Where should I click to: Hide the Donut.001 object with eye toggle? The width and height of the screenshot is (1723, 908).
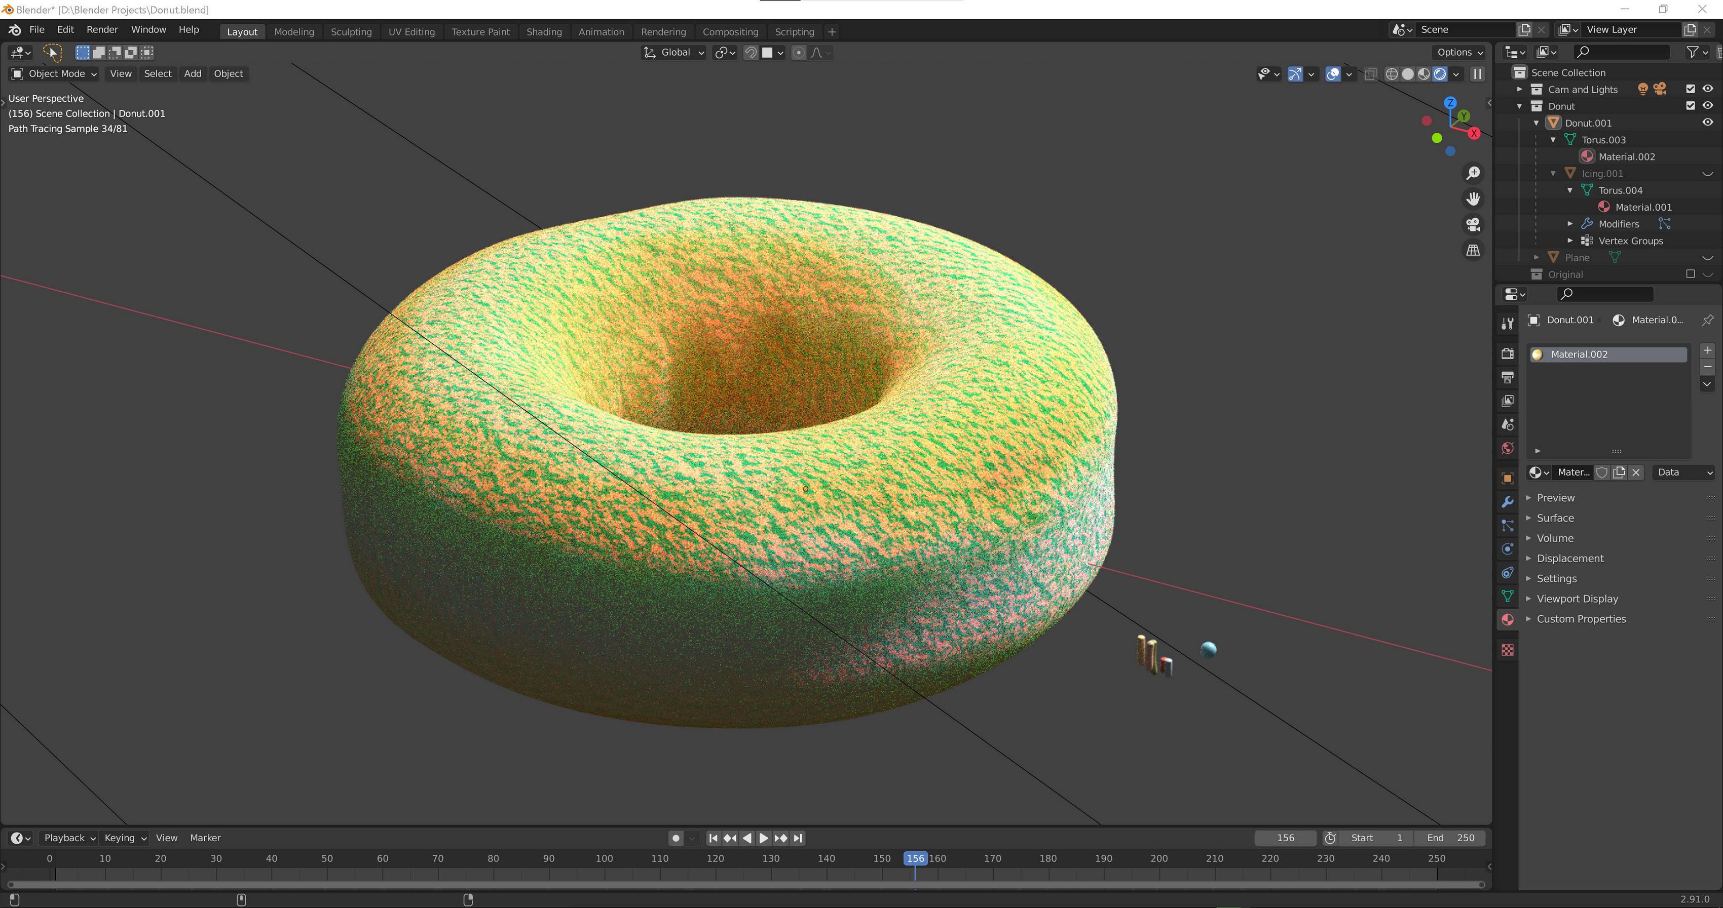pos(1708,123)
